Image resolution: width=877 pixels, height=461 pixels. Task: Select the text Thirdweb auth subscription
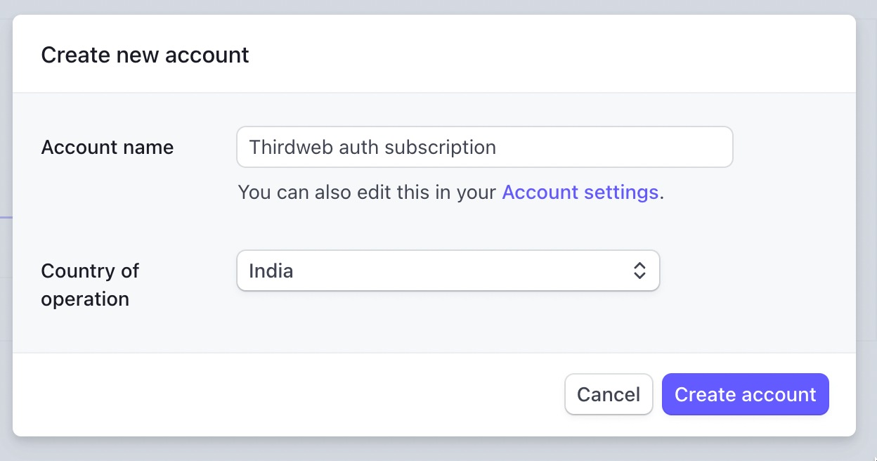pyautogui.click(x=372, y=147)
